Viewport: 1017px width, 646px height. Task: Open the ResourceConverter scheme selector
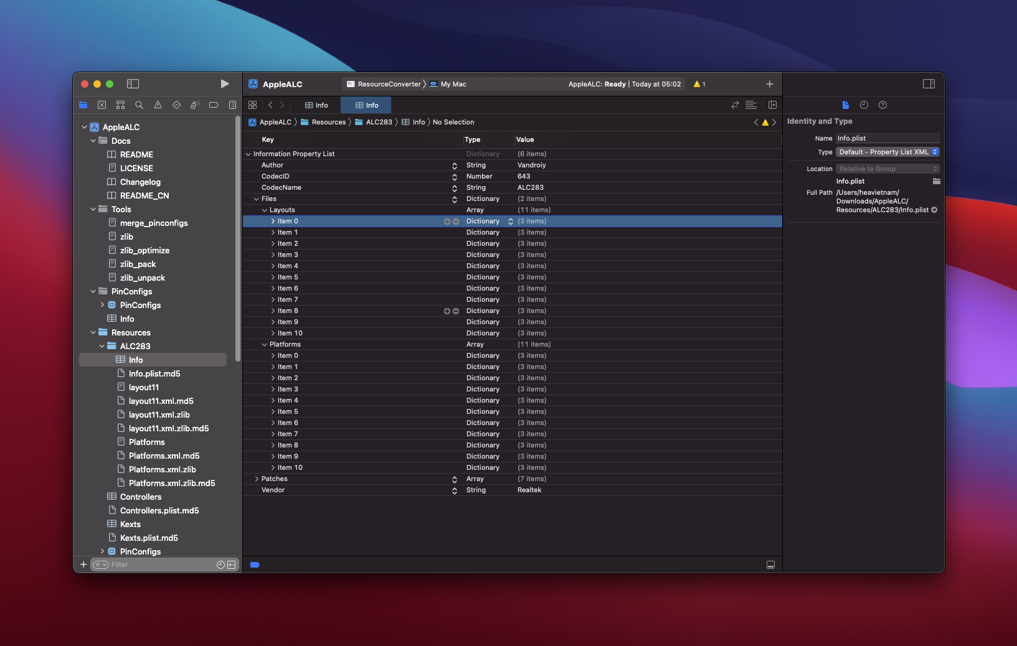click(x=384, y=84)
